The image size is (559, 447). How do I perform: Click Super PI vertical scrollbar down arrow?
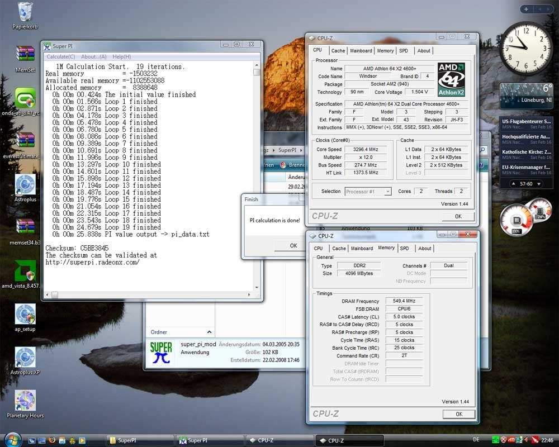click(257, 287)
